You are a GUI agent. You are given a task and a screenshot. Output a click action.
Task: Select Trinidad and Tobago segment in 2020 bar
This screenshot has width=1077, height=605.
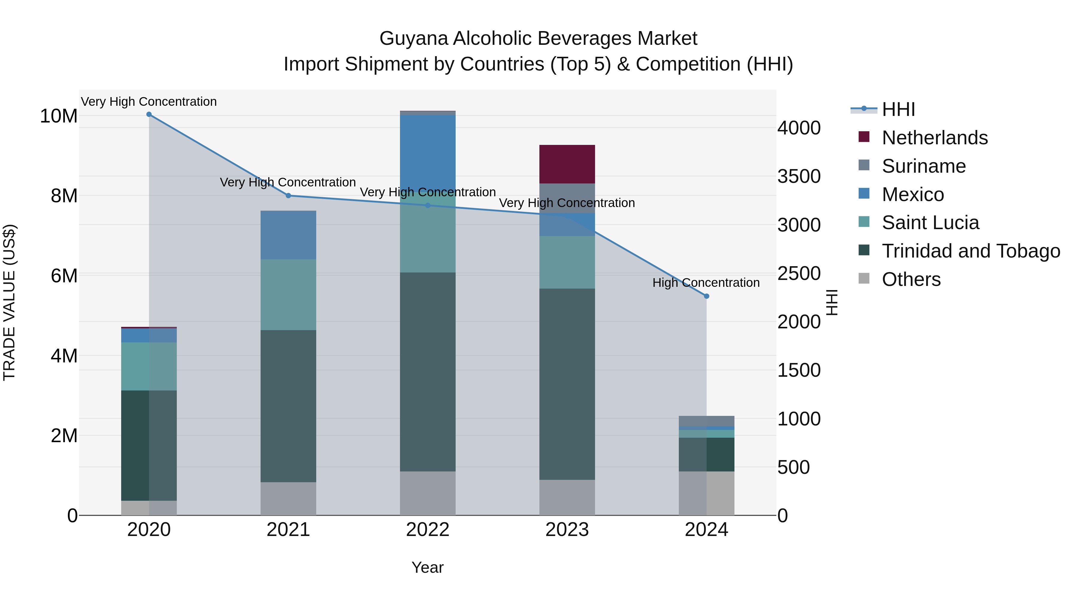tap(149, 445)
